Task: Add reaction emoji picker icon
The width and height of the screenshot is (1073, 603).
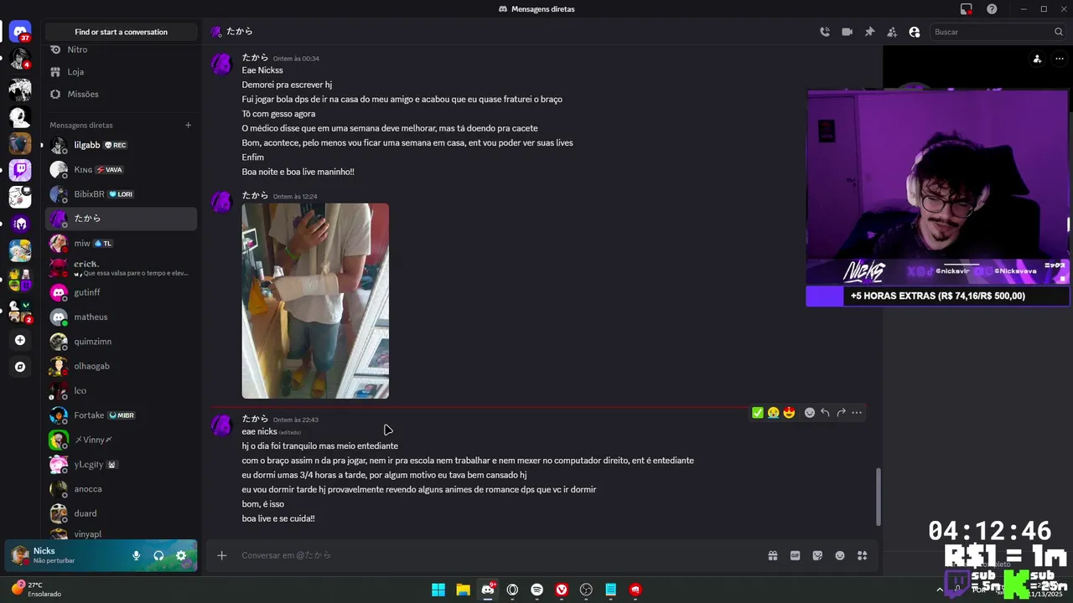Action: coord(810,413)
